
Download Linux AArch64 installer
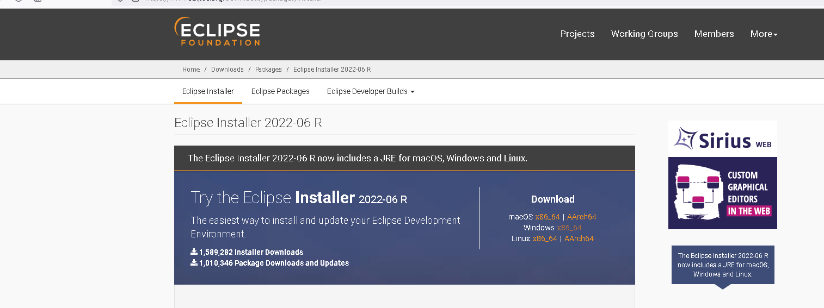[x=579, y=238]
